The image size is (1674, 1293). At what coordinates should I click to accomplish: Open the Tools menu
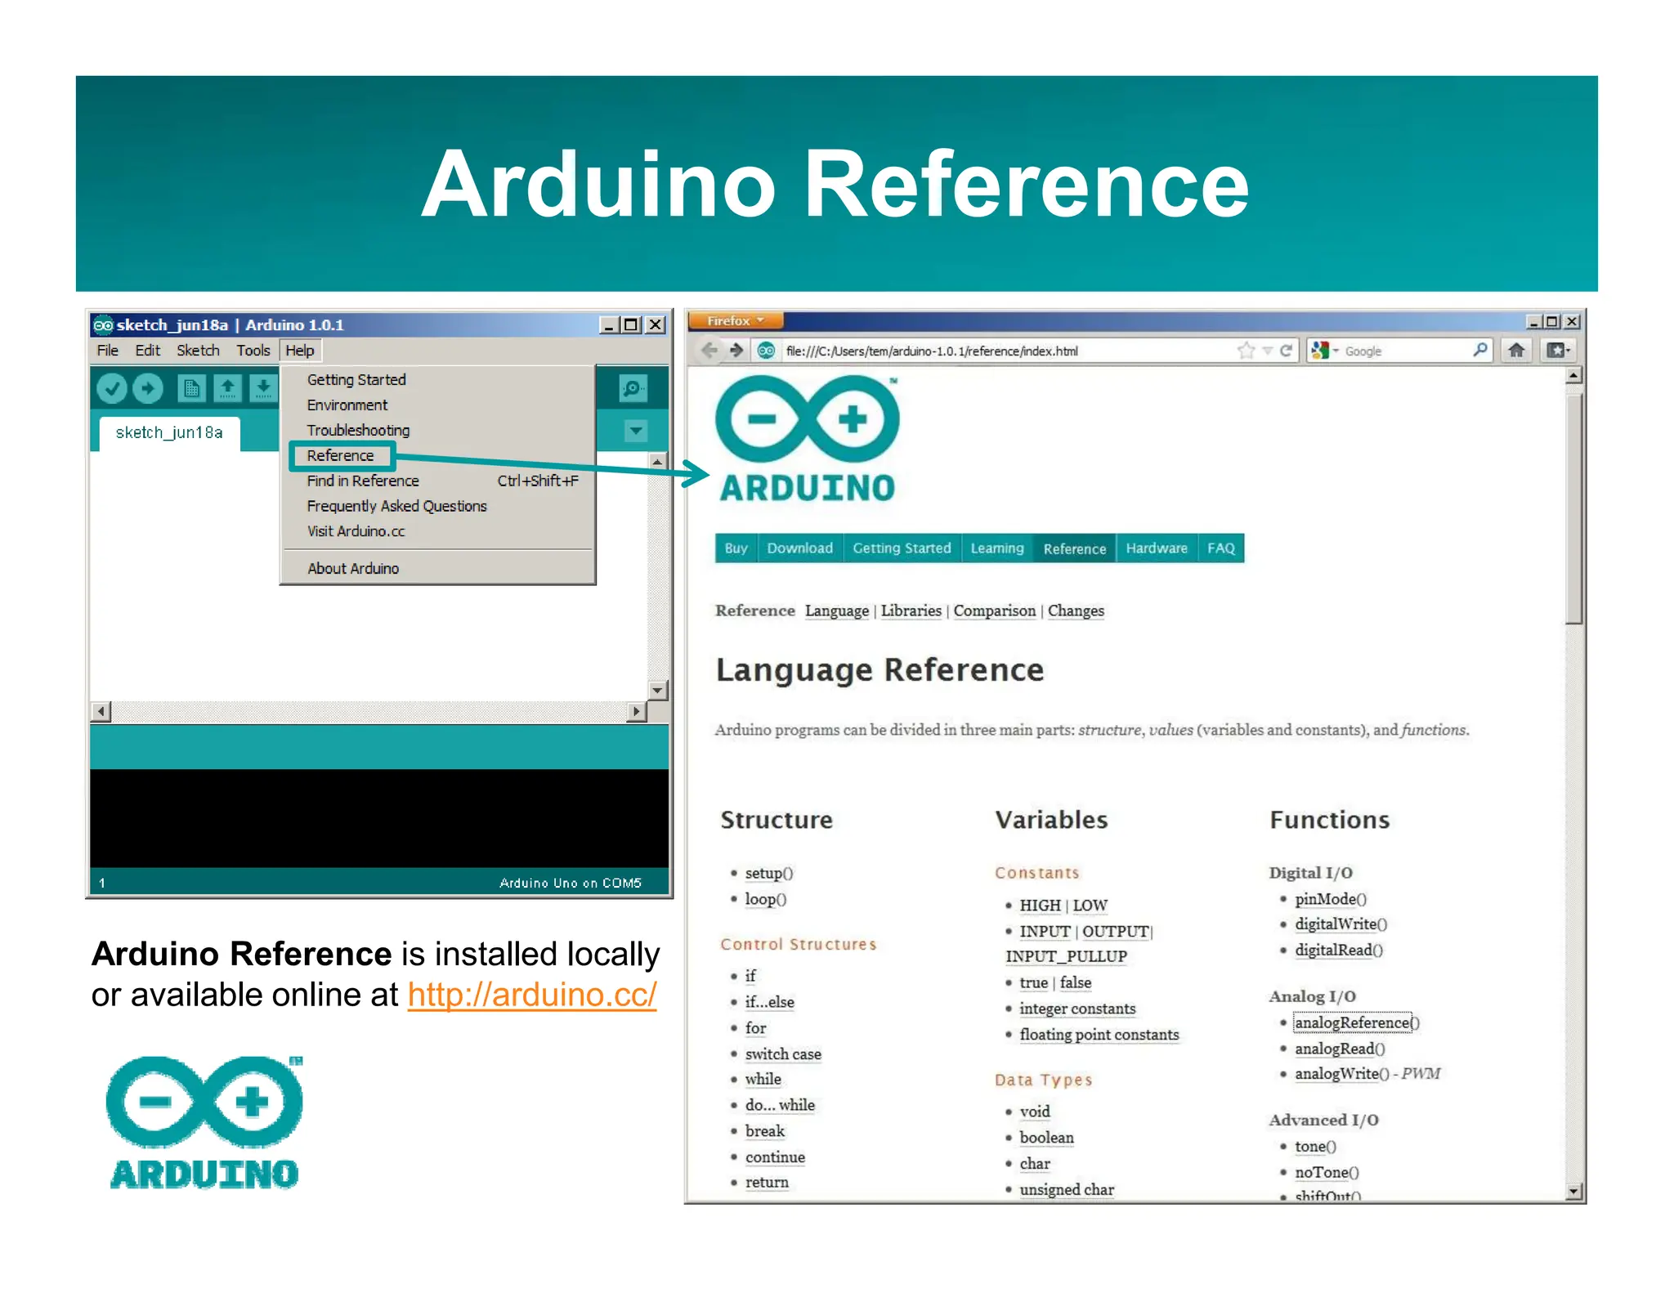tap(253, 351)
